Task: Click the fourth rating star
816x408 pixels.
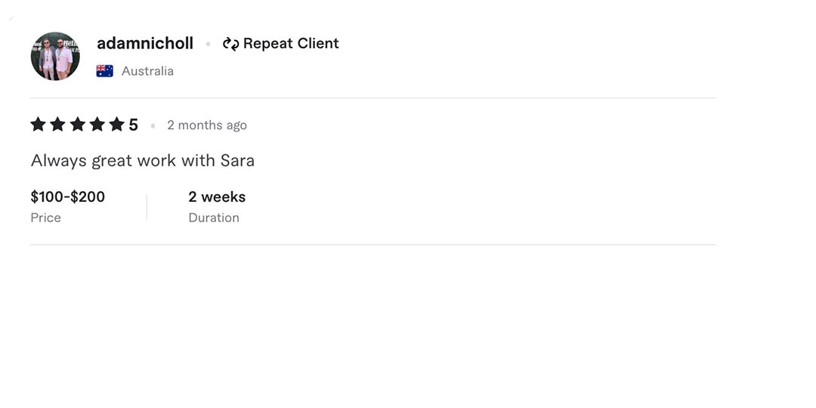Action: [x=97, y=125]
